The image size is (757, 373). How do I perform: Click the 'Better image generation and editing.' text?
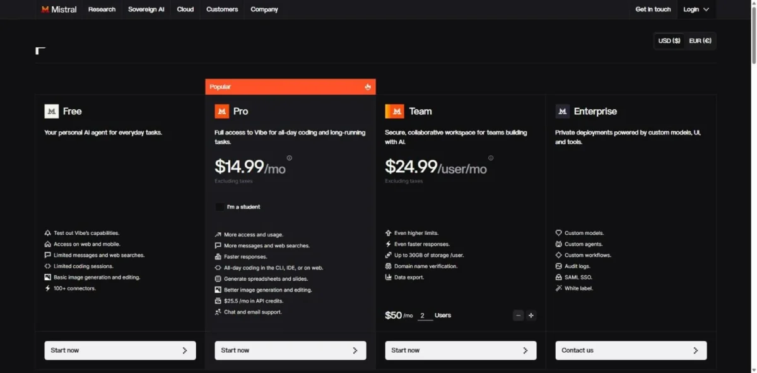pos(268,290)
